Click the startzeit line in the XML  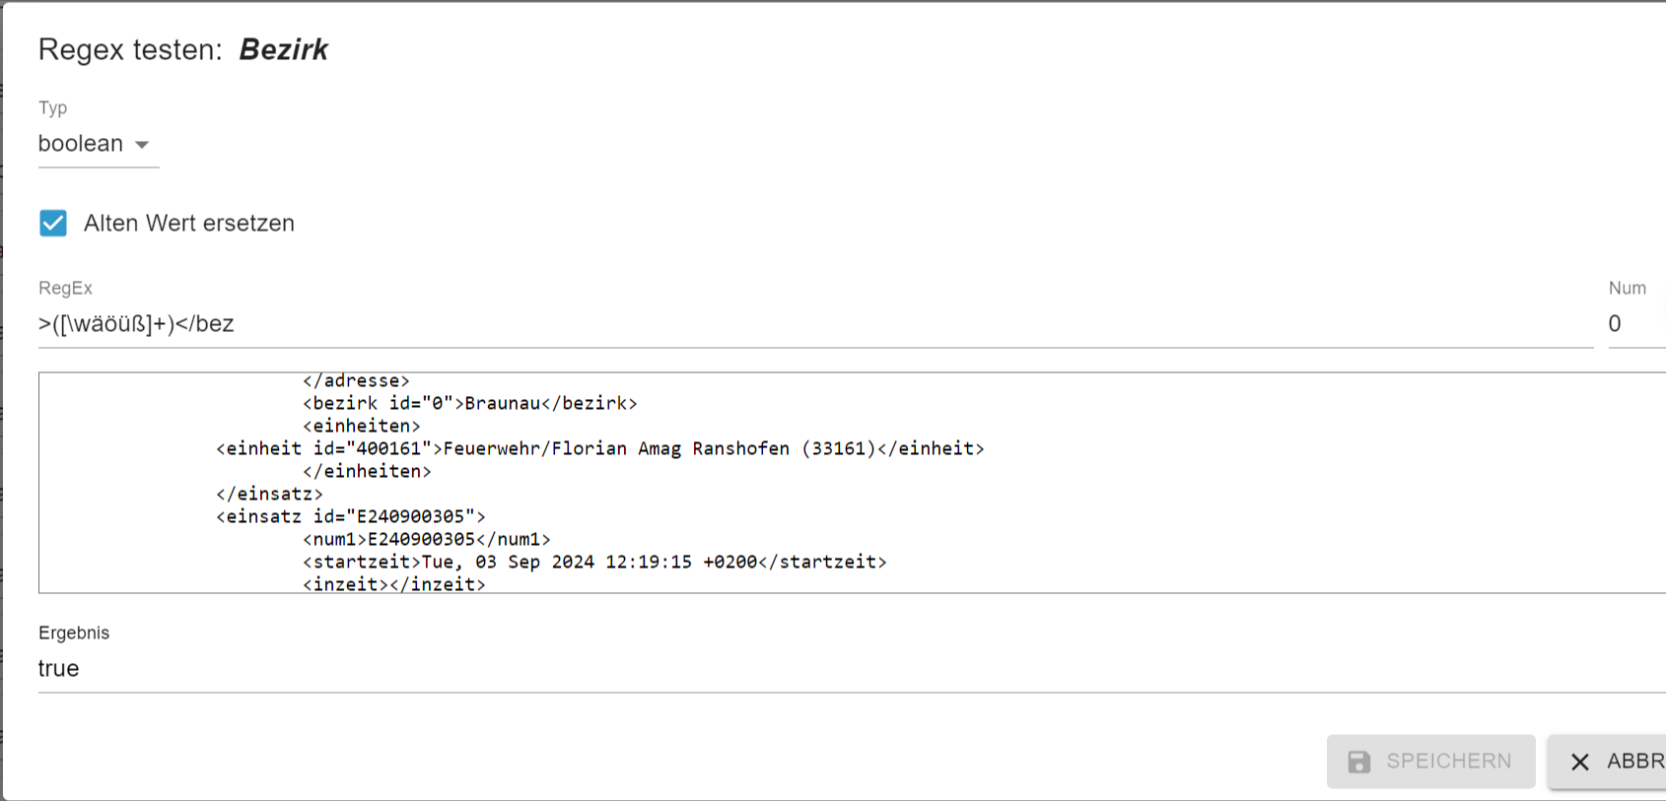point(595,562)
